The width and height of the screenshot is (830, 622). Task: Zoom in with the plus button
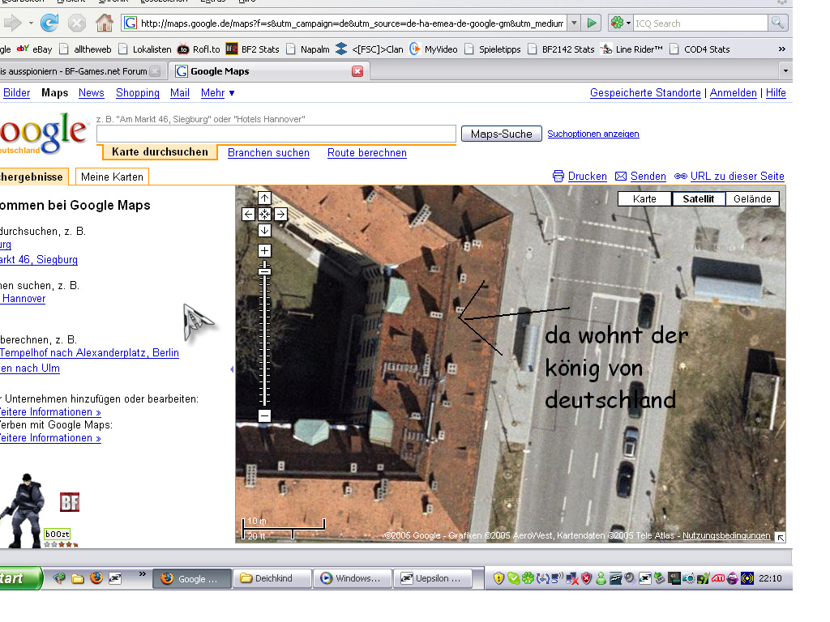[x=264, y=251]
